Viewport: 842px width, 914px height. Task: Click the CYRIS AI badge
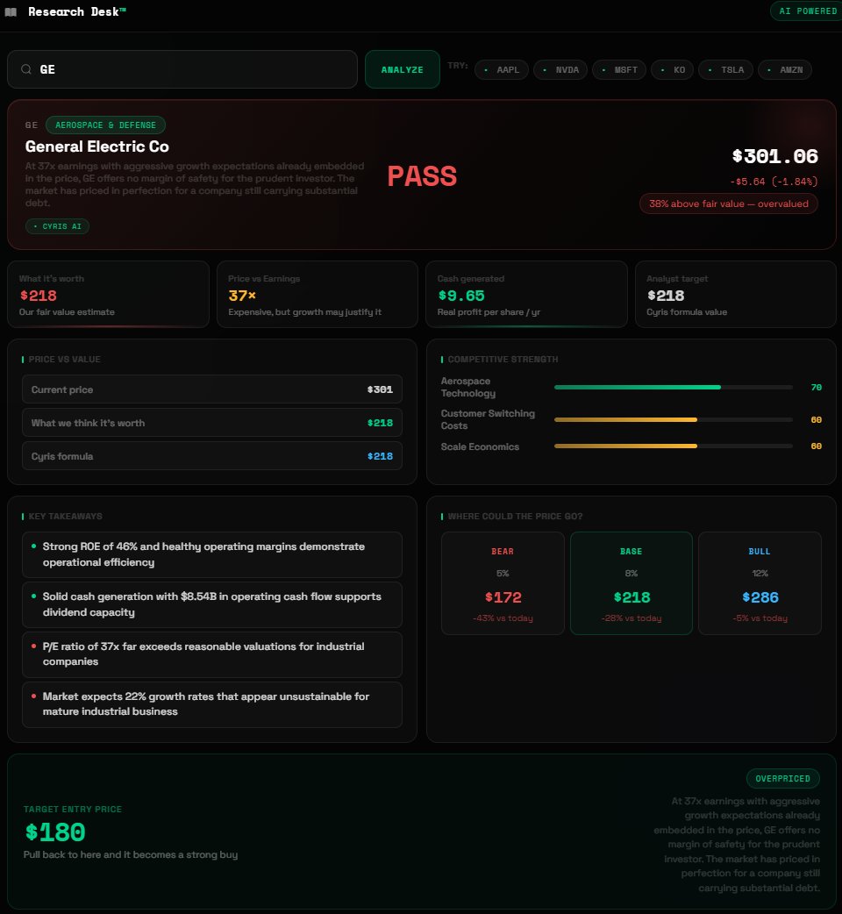tap(57, 226)
